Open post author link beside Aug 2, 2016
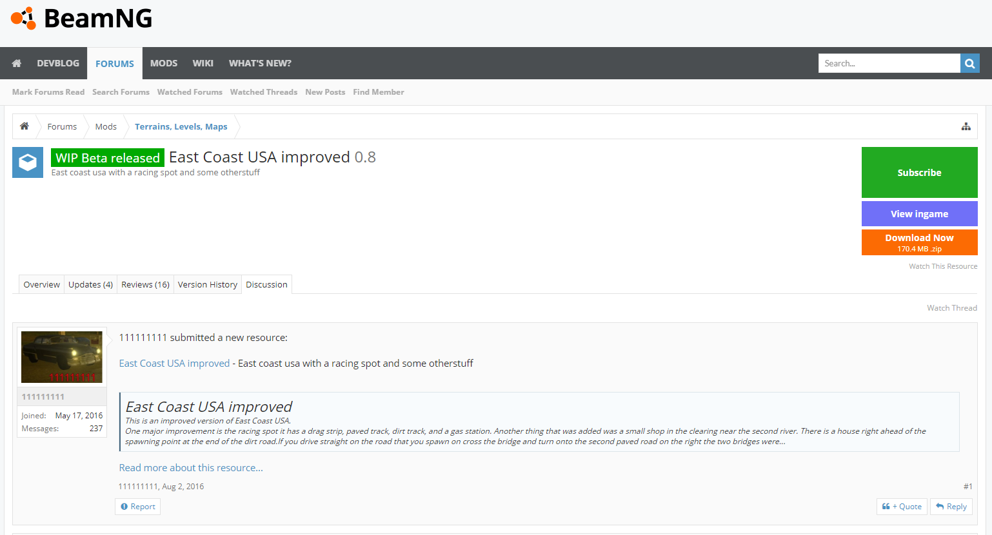 click(x=138, y=487)
